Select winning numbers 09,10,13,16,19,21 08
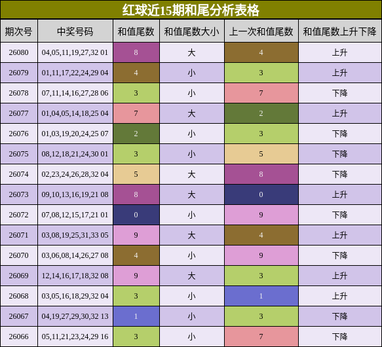Image resolution: width=382 pixels, height=347 pixels. point(75,194)
